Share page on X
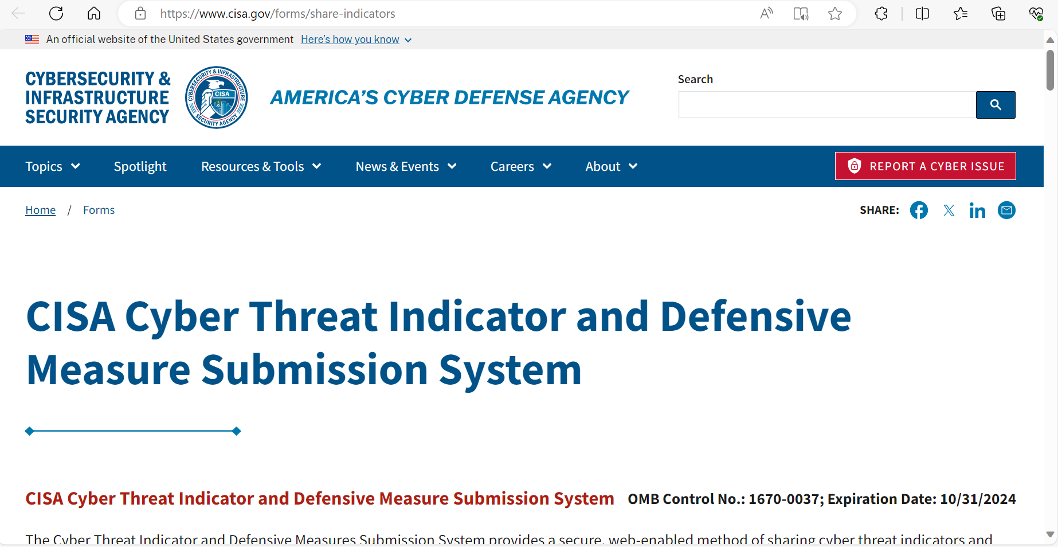Screen dimensions: 1058x547 click(949, 210)
